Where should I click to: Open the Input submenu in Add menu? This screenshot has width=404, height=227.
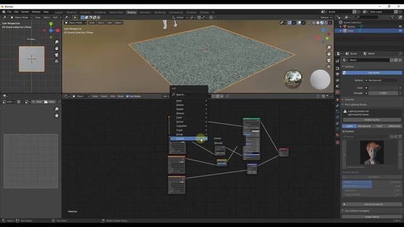point(189,101)
